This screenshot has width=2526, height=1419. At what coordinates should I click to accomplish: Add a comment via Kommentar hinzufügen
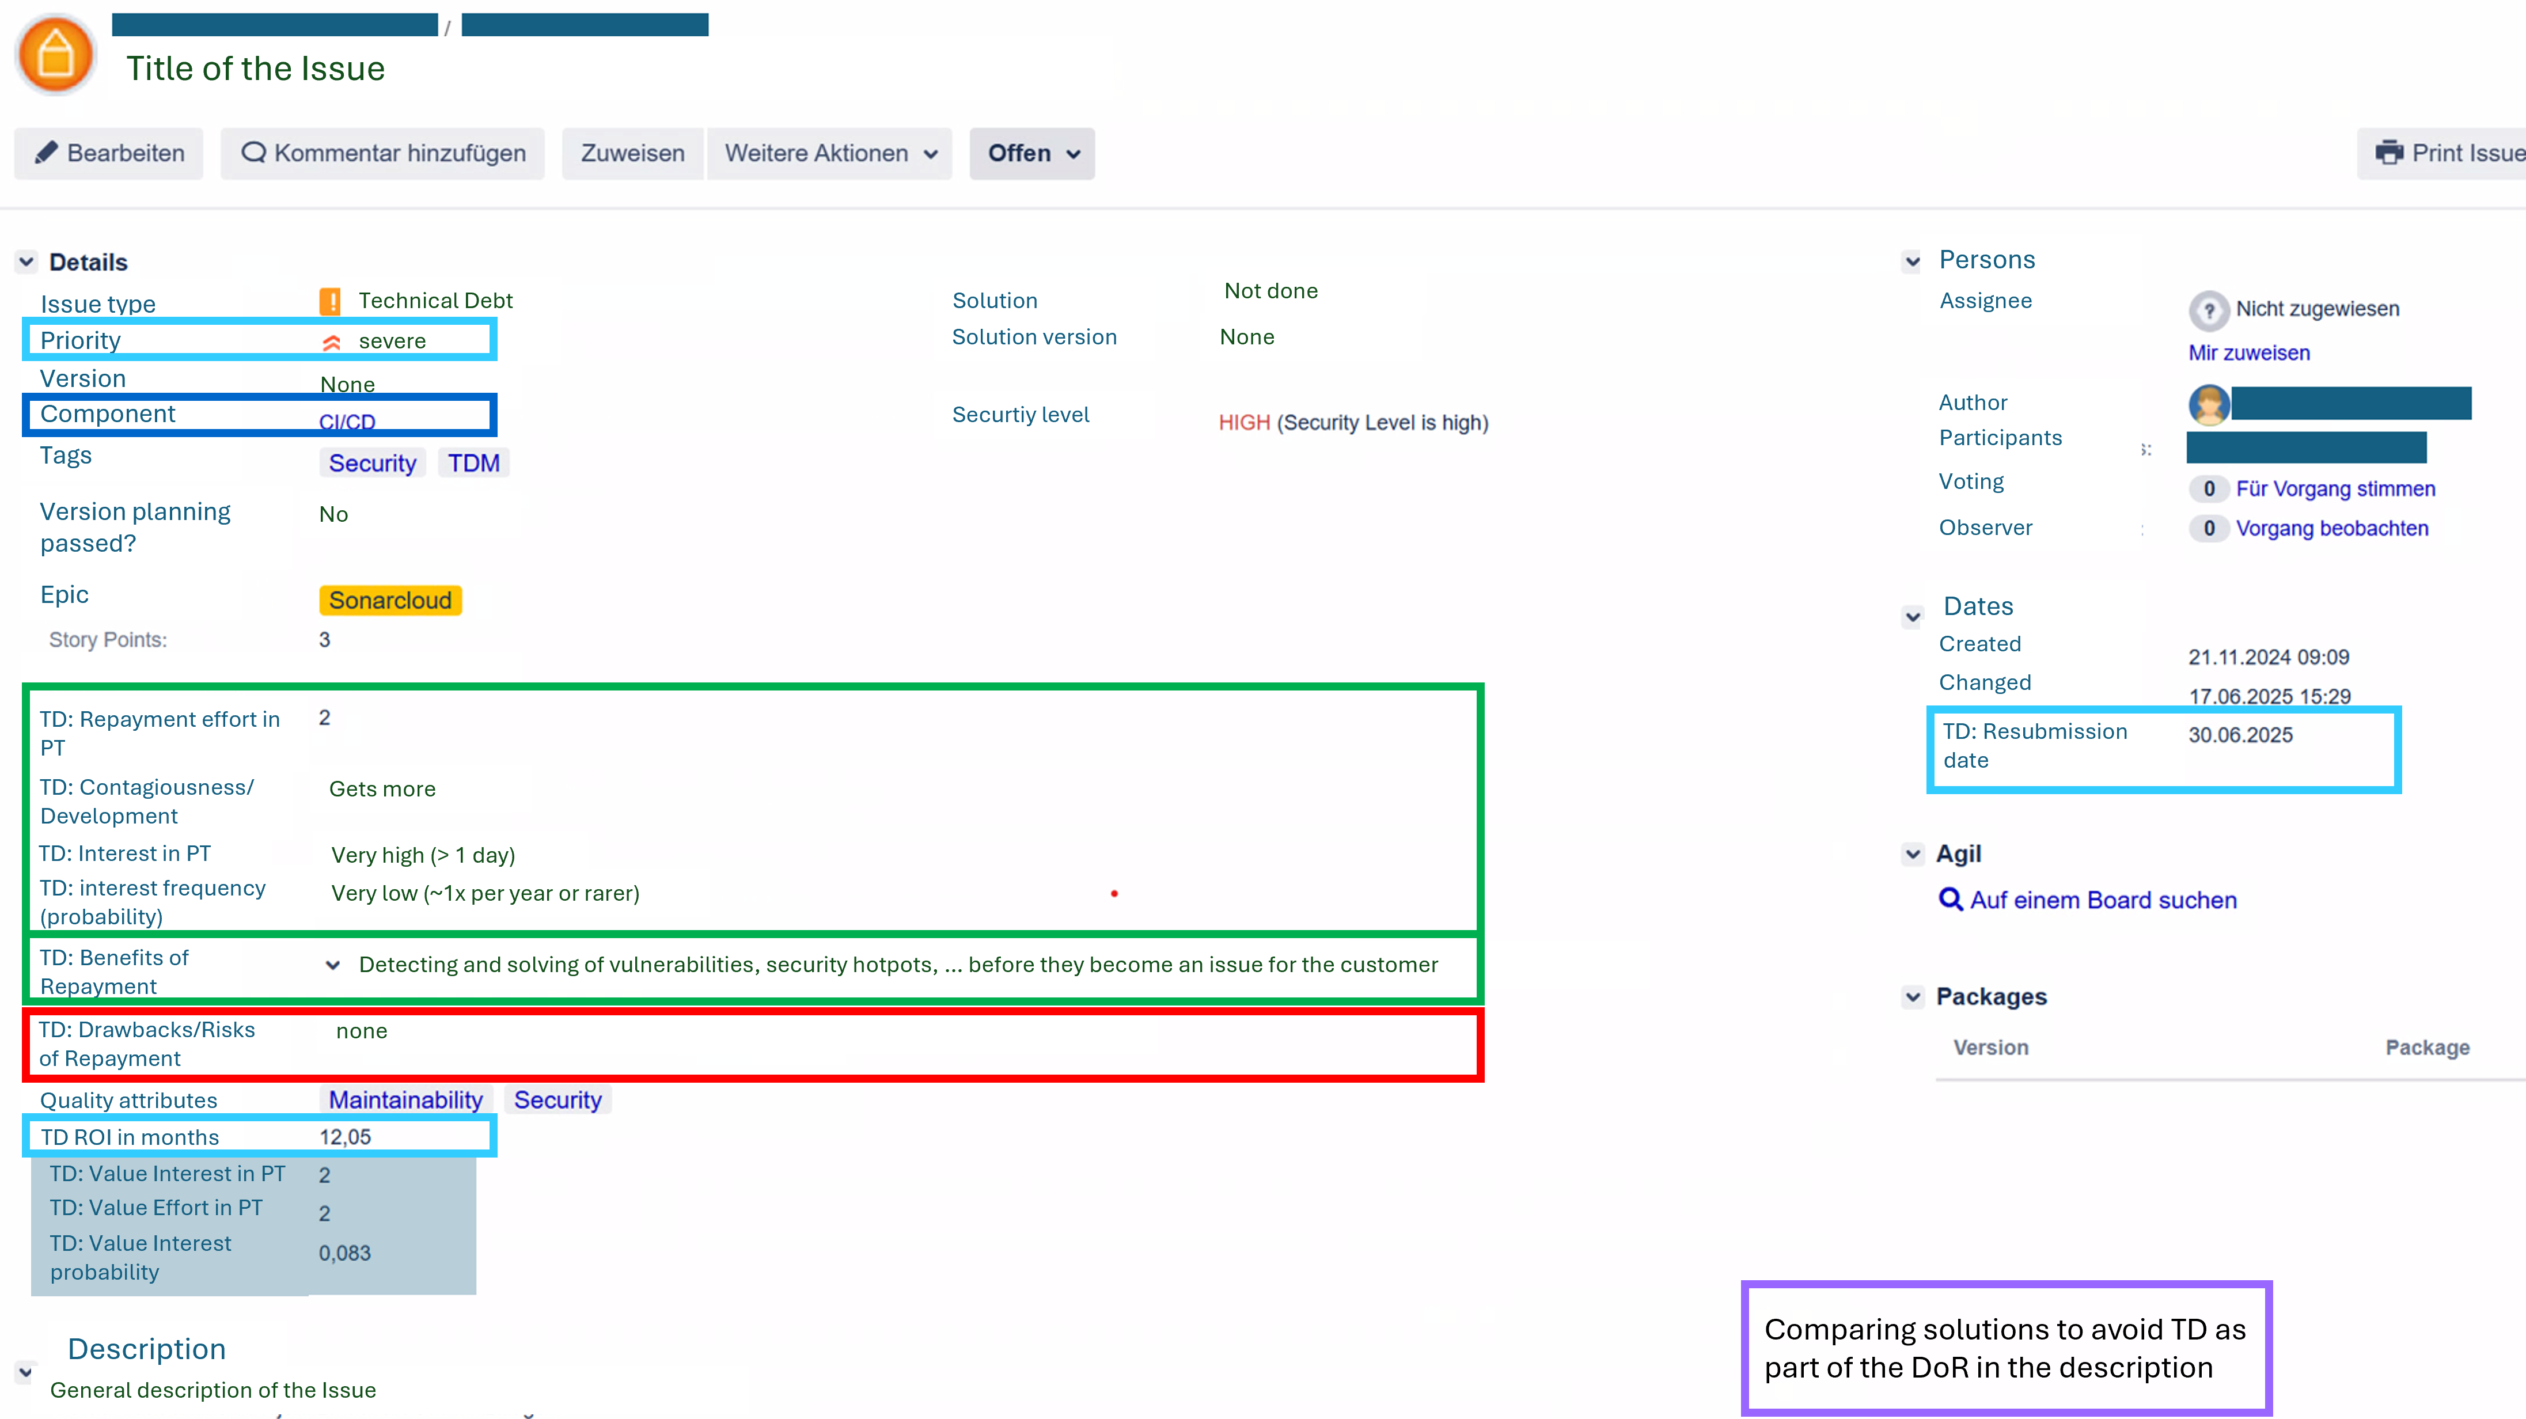click(x=382, y=153)
